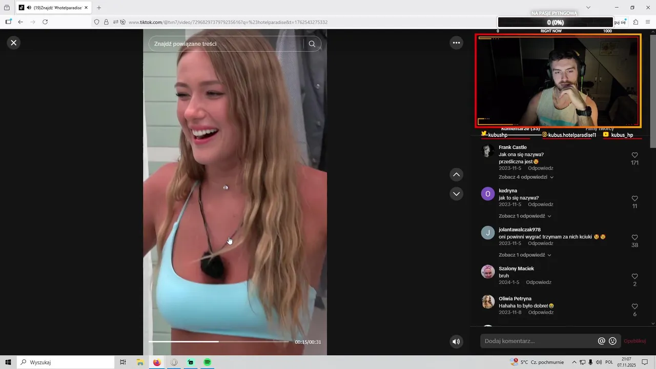Viewport: 656px width, 369px height.
Task: Reply to kedryna's comment via Odpowiedz
Action: [540, 204]
